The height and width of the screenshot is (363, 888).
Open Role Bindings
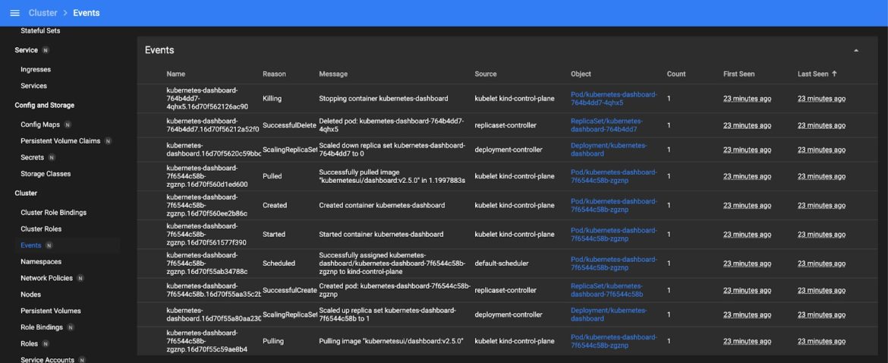(x=41, y=327)
